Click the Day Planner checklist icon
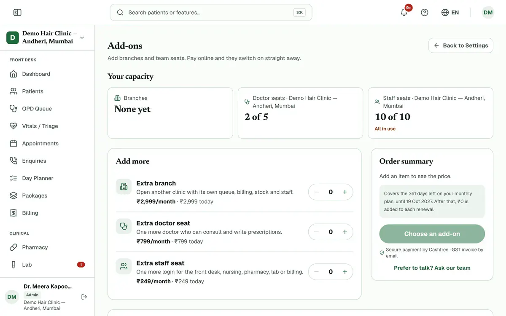The width and height of the screenshot is (506, 316). click(13, 178)
